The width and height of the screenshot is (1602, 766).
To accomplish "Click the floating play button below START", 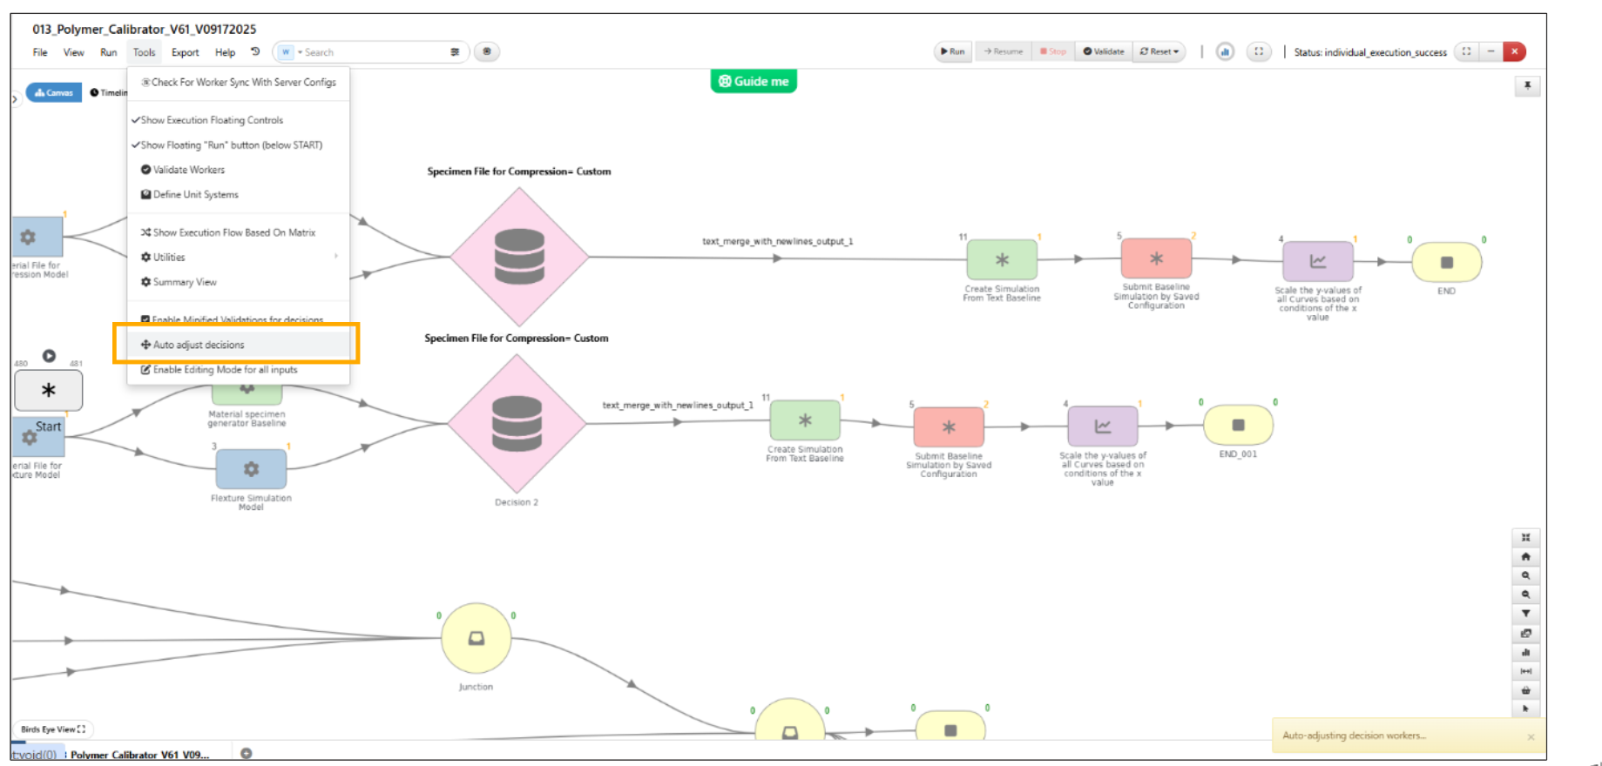I will pos(49,356).
